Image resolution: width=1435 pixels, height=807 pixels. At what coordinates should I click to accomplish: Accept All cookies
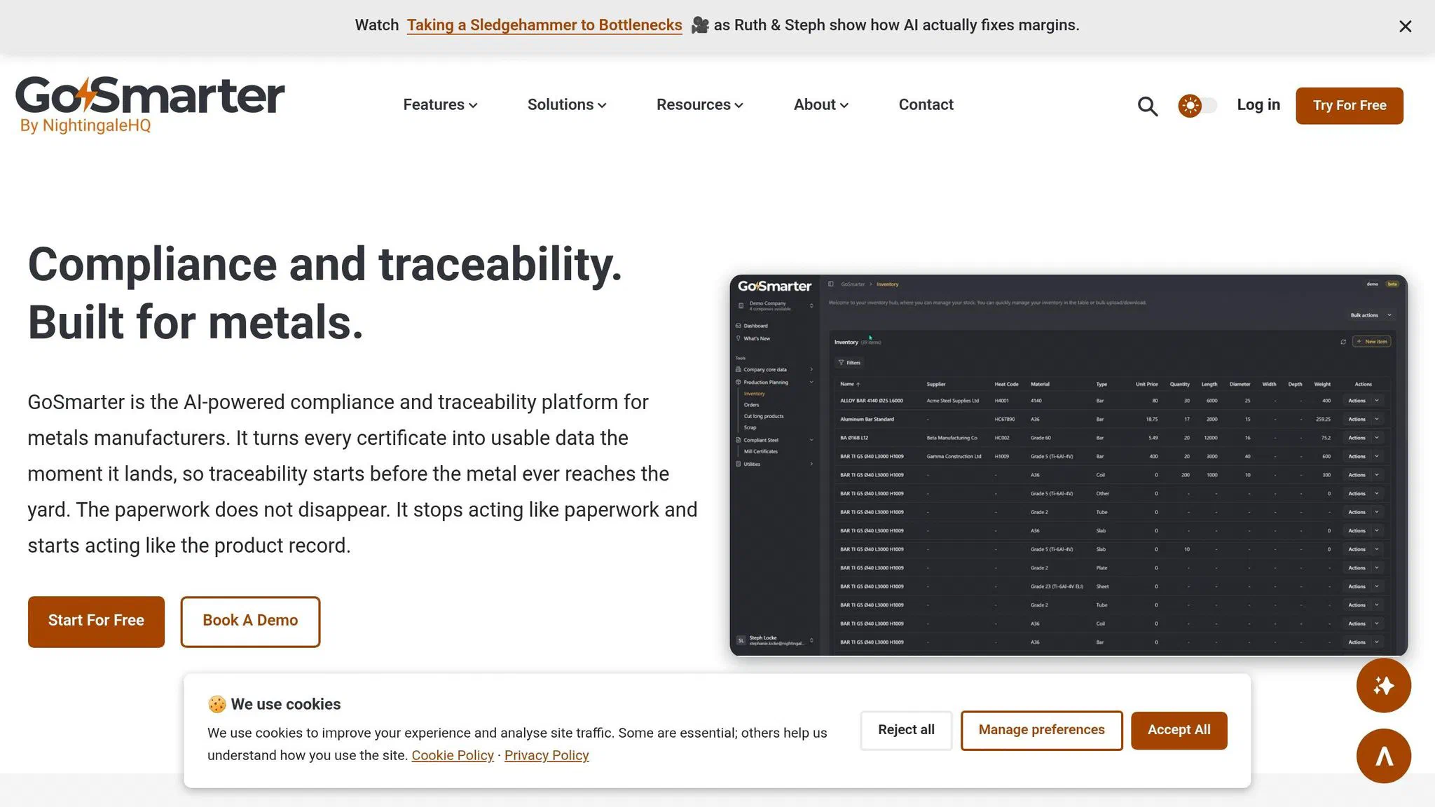1179,730
